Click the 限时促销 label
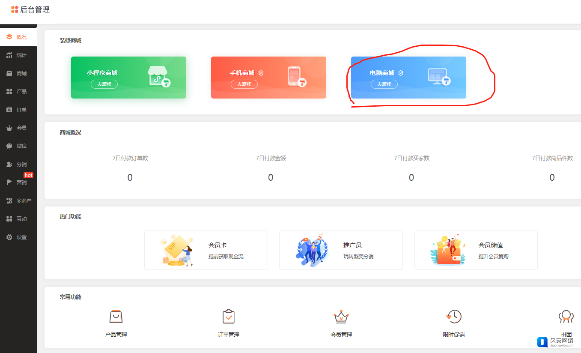 [454, 335]
